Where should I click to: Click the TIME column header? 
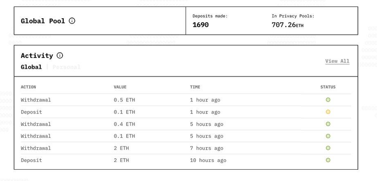tap(195, 87)
